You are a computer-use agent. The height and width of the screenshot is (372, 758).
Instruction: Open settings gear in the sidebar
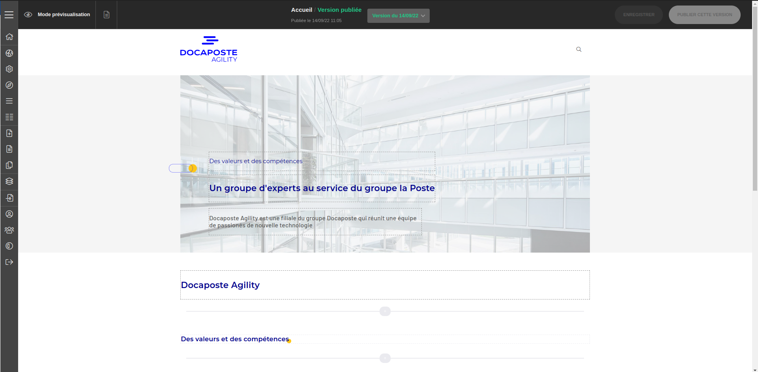9,69
